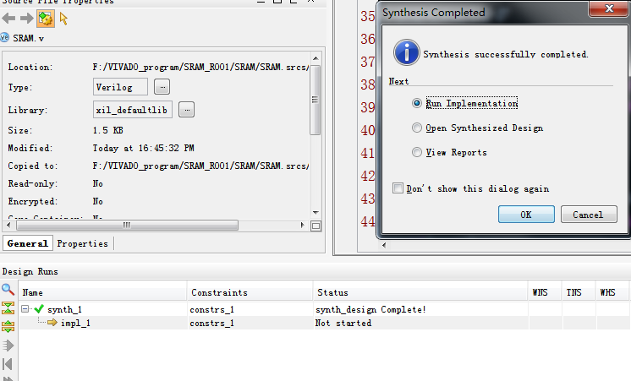This screenshot has height=381, width=631.
Task: Click 'synth_design Complete!' status cell
Action: (x=370, y=309)
